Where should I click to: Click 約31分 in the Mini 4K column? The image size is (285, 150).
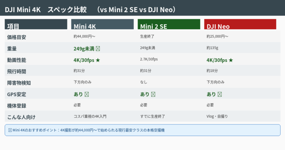[x=79, y=71]
